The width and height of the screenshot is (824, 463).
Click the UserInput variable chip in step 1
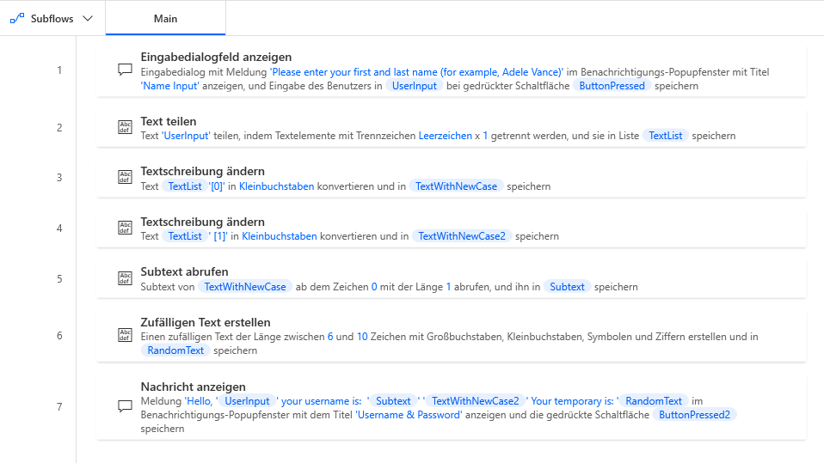click(414, 86)
